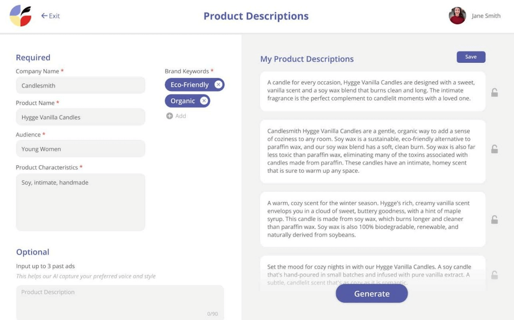Click the Add keyword plus icon

click(170, 116)
